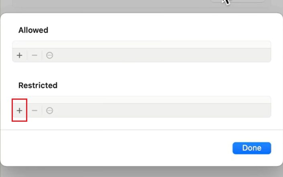Screen dimensions: 283x177
Task: Add a website to the Restricted list
Action: click(19, 111)
